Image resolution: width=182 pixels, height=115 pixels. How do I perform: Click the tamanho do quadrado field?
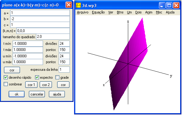[53, 37]
